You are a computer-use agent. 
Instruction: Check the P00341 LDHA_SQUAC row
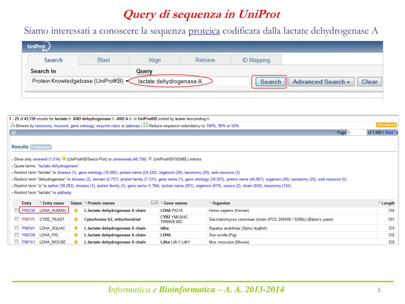(17, 228)
